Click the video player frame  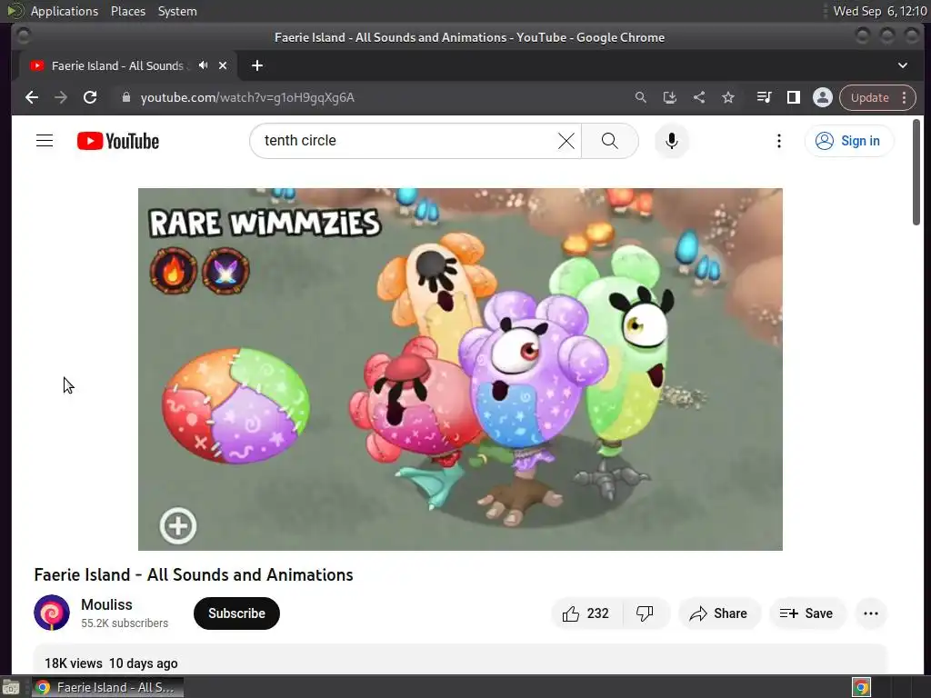click(460, 369)
